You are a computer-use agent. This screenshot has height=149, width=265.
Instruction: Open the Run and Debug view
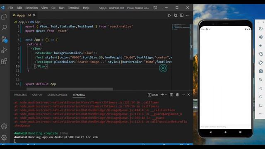(4, 50)
